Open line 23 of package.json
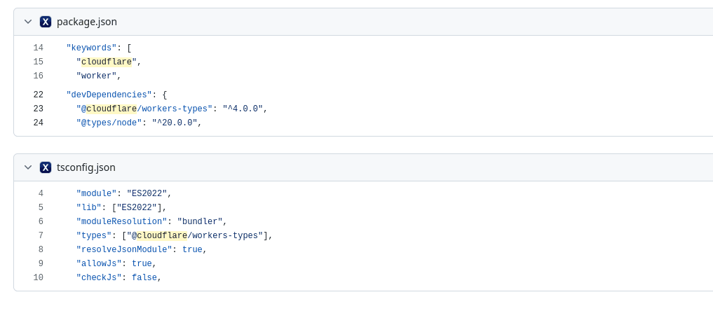The image size is (713, 311). (x=38, y=109)
